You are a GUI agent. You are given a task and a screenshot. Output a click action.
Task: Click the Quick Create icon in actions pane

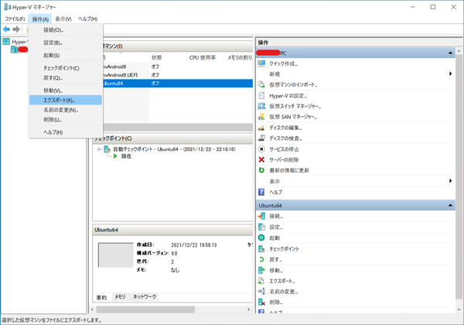click(x=261, y=63)
